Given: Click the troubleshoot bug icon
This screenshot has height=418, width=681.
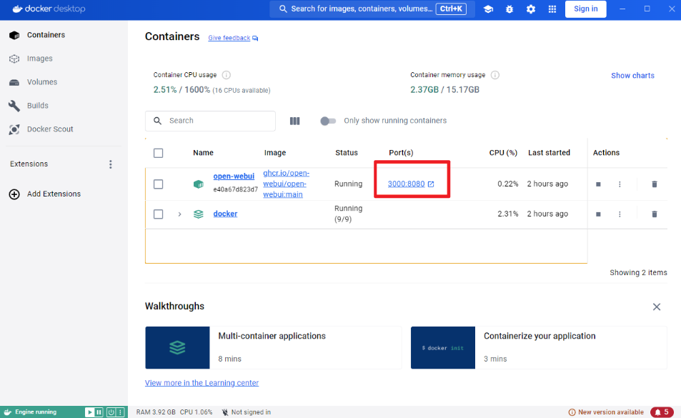Looking at the screenshot, I should coord(509,9).
